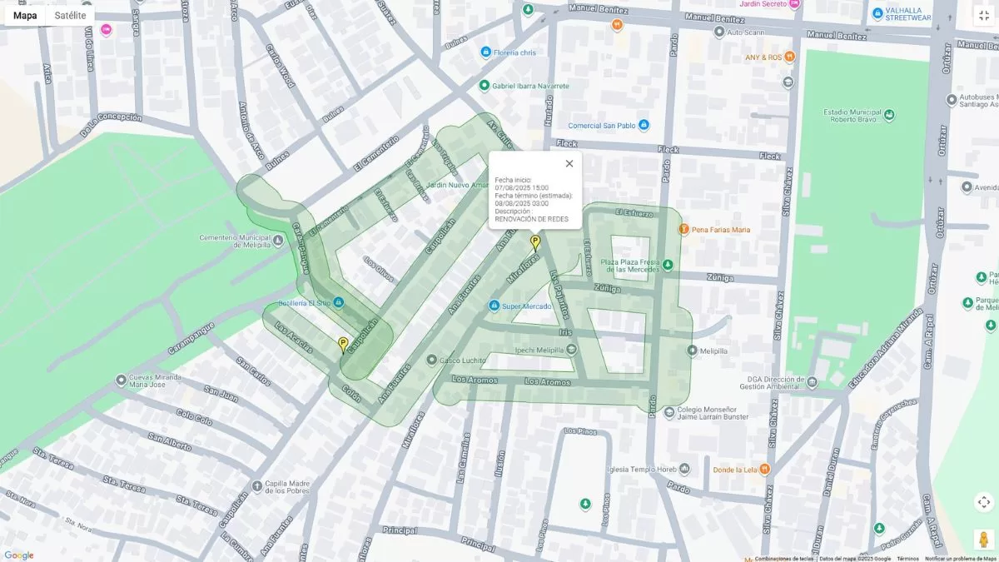
Task: Click the Estadio Municipal Roberto Bravo marker
Action: point(889,114)
